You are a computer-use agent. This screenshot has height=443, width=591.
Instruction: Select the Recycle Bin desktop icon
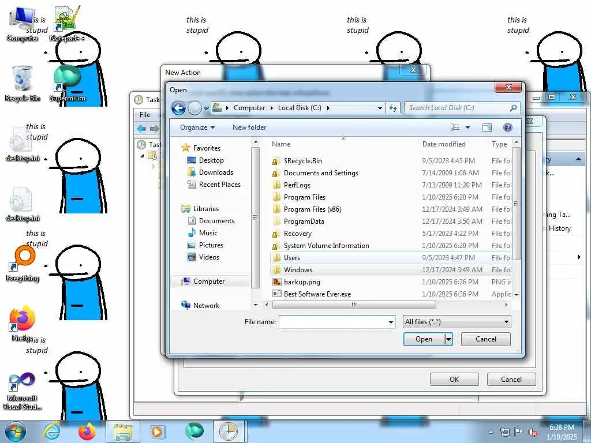point(23,84)
